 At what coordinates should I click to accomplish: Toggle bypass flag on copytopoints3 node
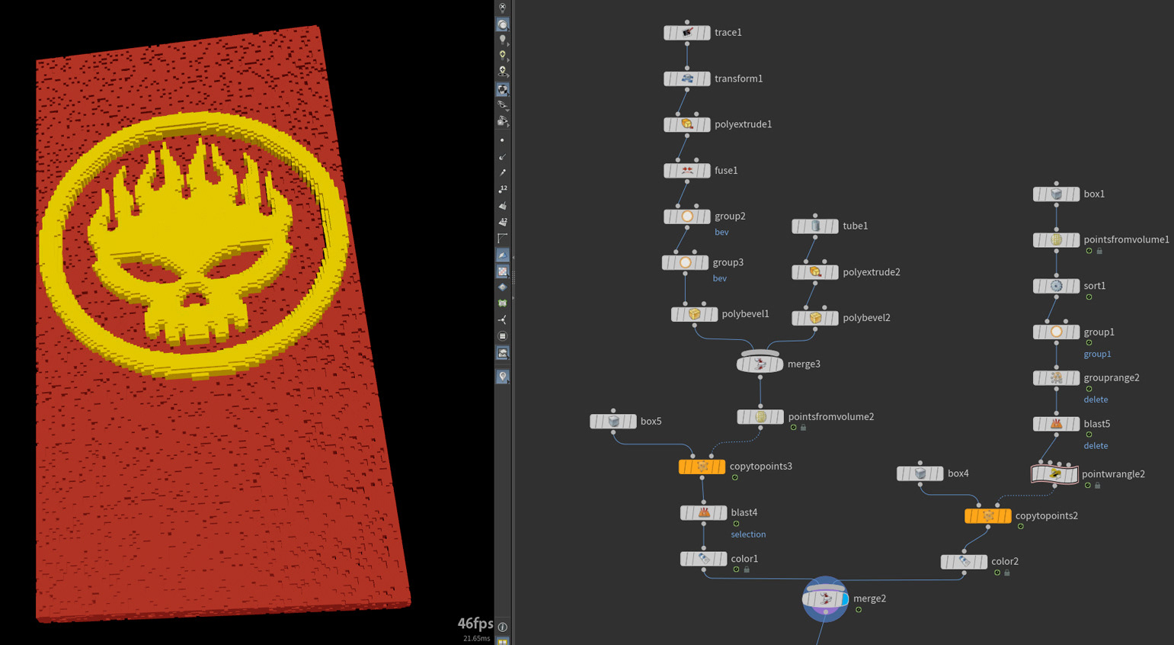[x=683, y=467]
